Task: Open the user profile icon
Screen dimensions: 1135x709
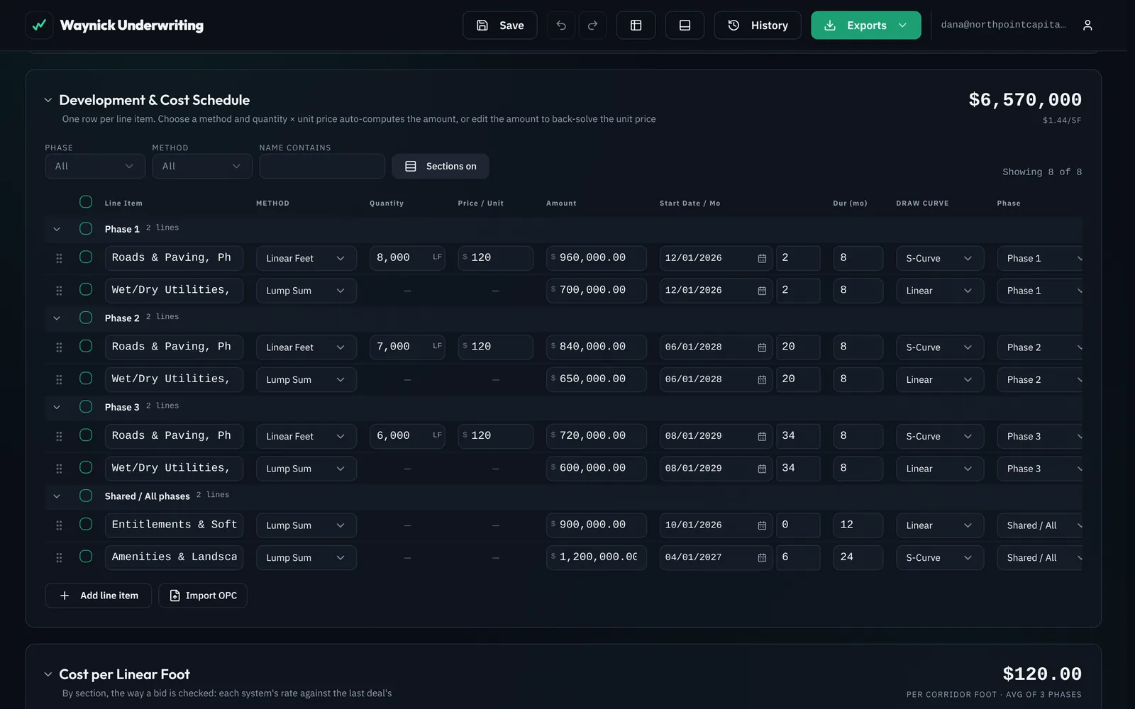Action: coord(1087,26)
